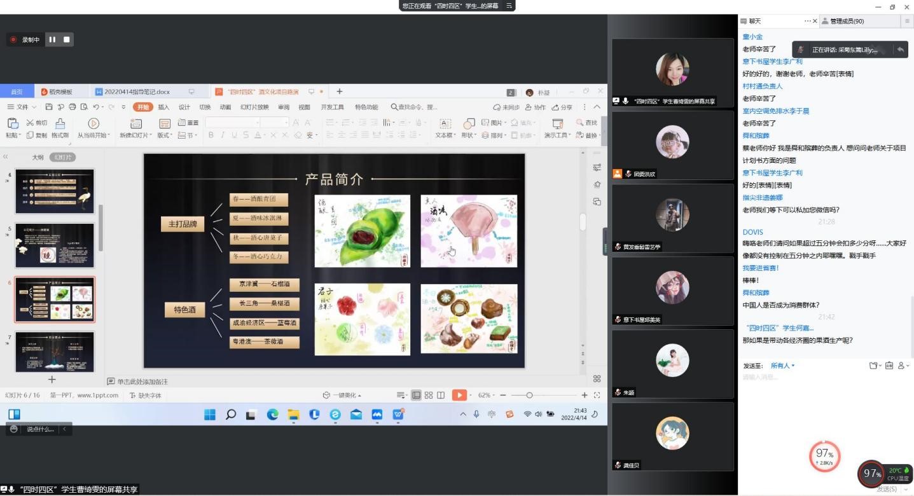Switch the side panel to 大纲 outline view

coord(38,157)
